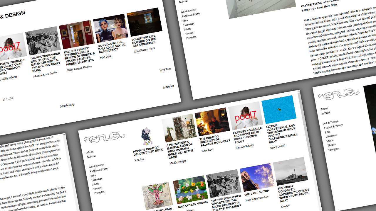Open the Nan Goldin article thumbnail
The image size is (376, 211).
click(x=111, y=29)
